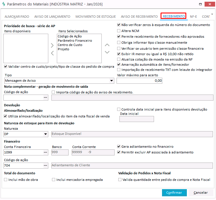The width and height of the screenshot is (216, 200).
Task: Toggle Validar centro de custo/projeto checkbox
Action: 5,67
